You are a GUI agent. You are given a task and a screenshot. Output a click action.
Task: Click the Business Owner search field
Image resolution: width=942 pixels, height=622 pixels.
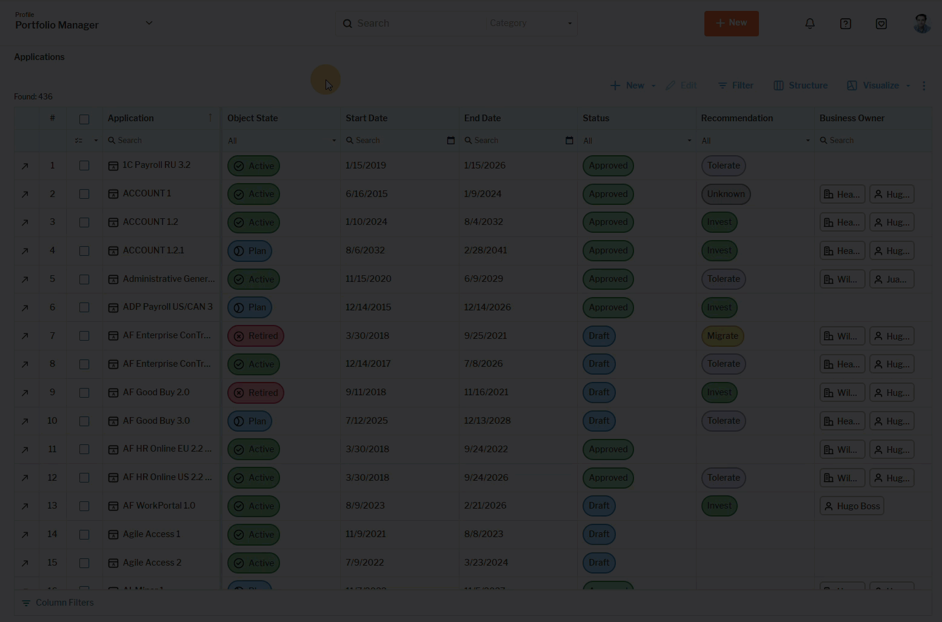pyautogui.click(x=873, y=141)
